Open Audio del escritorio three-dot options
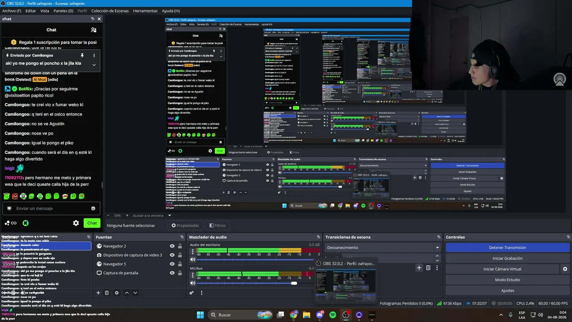This screenshot has width=572, height=322. [x=193, y=251]
